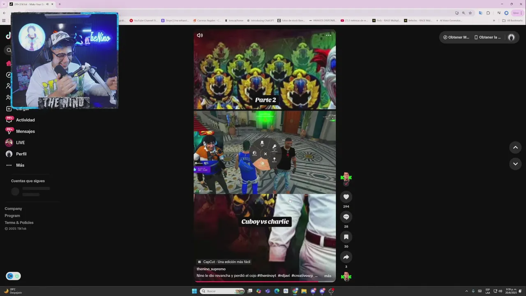Open Chrome three-dot menu
The image size is (526, 296).
coord(521,13)
